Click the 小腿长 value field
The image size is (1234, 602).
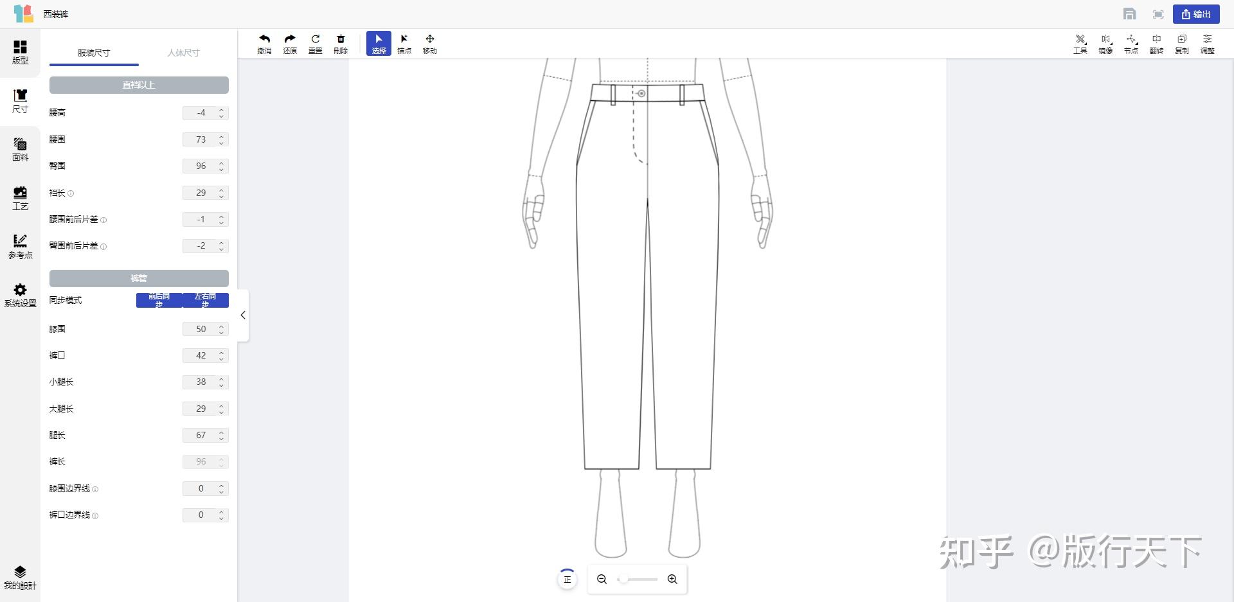point(206,382)
